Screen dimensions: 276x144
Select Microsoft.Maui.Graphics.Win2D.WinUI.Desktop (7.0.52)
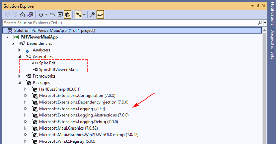pyautogui.click(x=89, y=135)
